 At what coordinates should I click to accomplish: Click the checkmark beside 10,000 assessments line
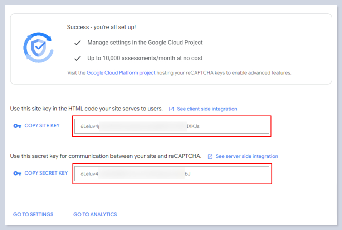click(77, 58)
